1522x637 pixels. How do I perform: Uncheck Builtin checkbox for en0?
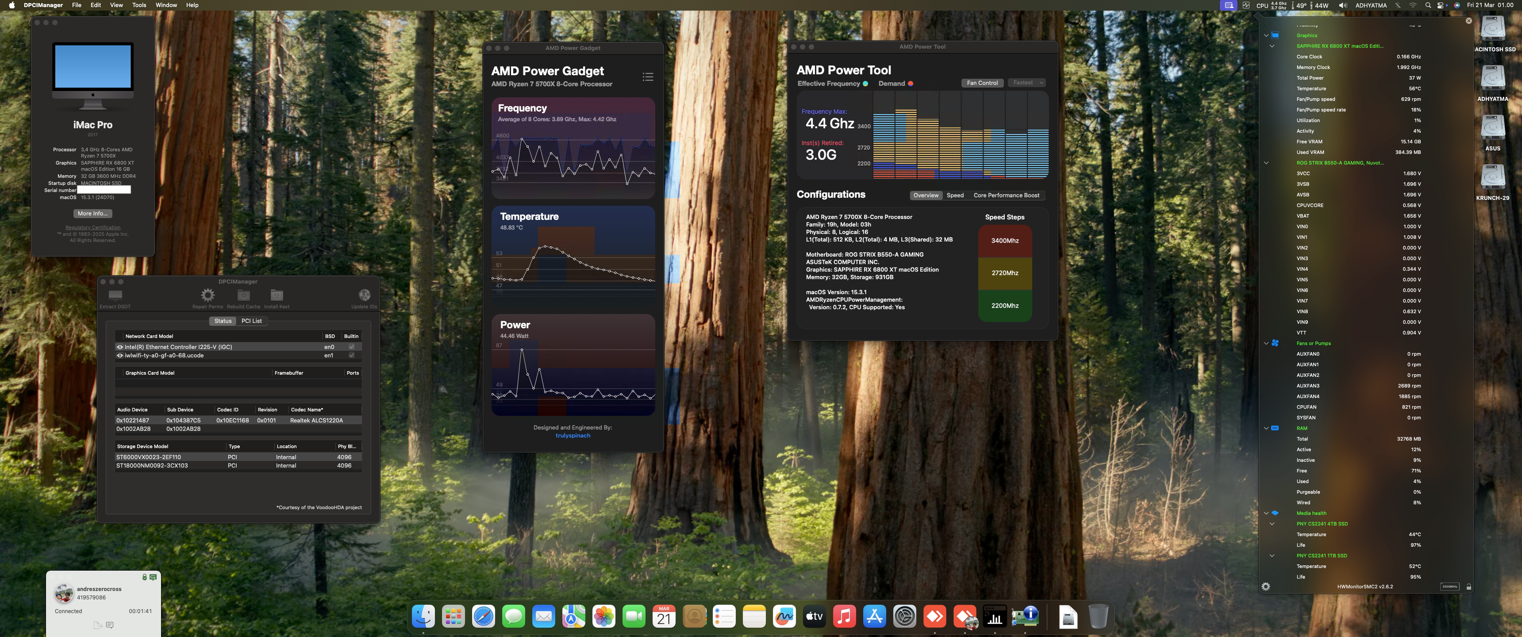coord(352,347)
